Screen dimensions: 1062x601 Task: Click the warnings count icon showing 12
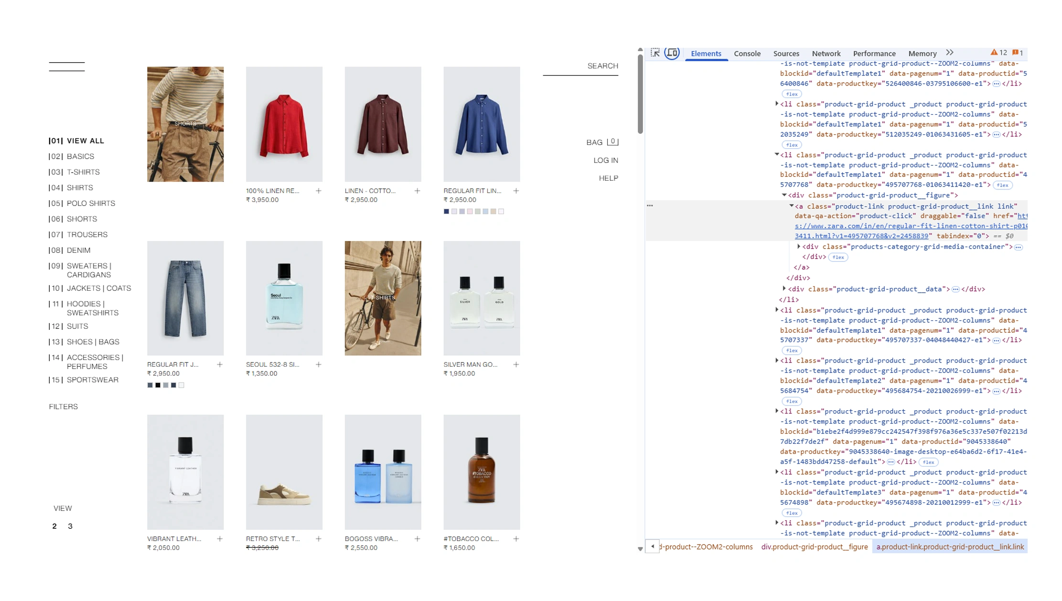[998, 53]
